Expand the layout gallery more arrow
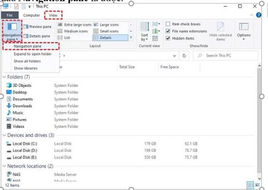 point(131,38)
